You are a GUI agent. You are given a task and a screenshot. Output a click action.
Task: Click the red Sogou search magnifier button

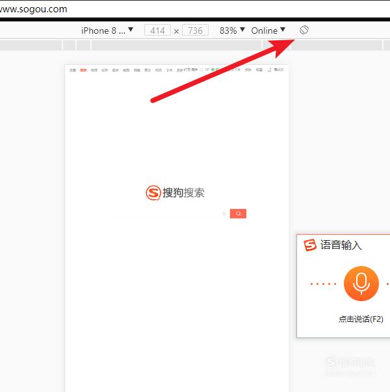click(238, 214)
